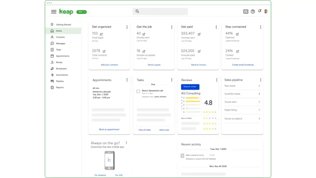Click the Getting Started lightbulb icon
This screenshot has width=316, height=178.
point(52,24)
